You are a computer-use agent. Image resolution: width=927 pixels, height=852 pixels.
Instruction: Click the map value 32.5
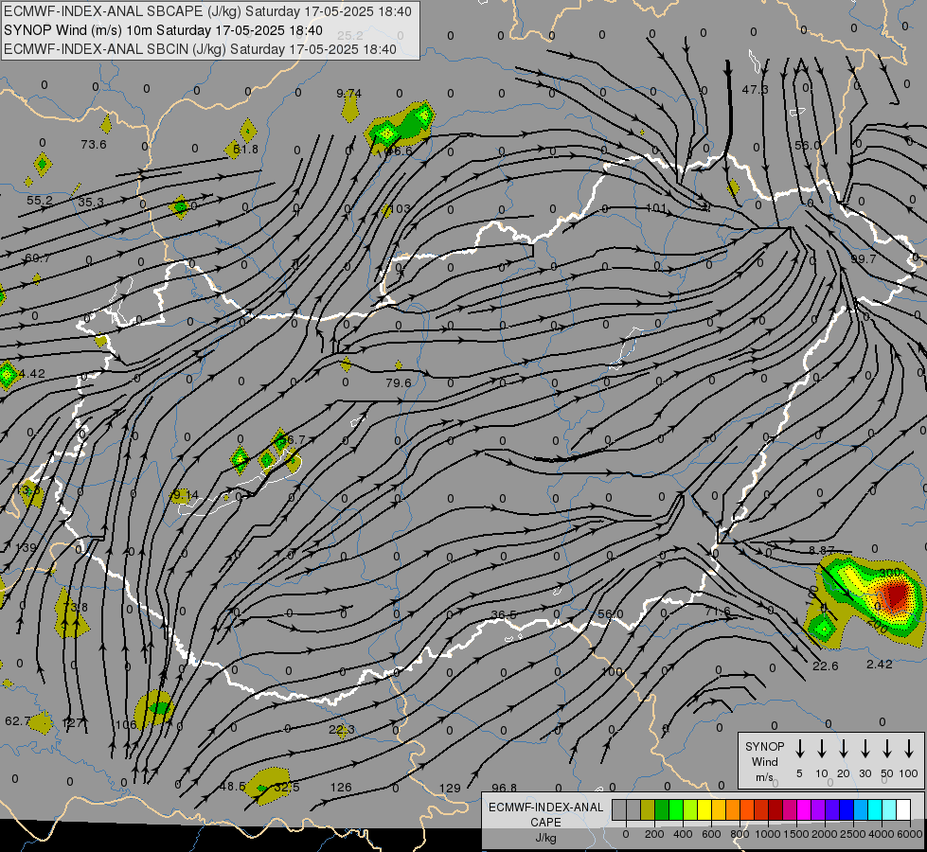287,788
